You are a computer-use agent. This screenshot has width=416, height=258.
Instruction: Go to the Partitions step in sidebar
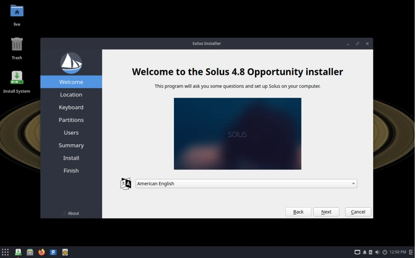tap(71, 120)
